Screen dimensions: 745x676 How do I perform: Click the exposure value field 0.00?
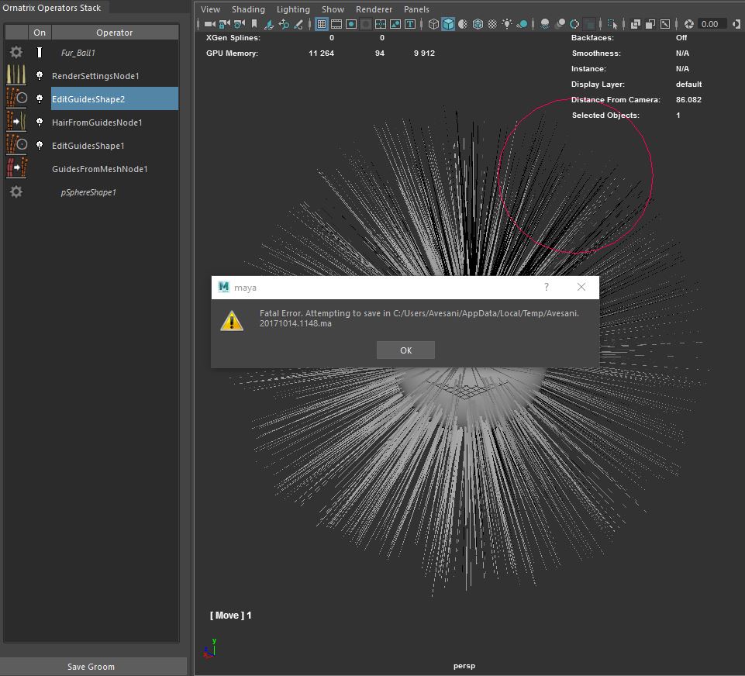[x=709, y=24]
